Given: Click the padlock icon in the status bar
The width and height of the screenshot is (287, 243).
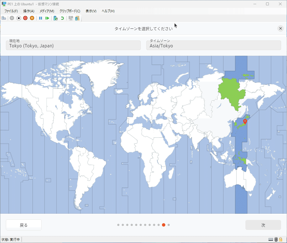Looking at the screenshot, I should click(x=281, y=239).
